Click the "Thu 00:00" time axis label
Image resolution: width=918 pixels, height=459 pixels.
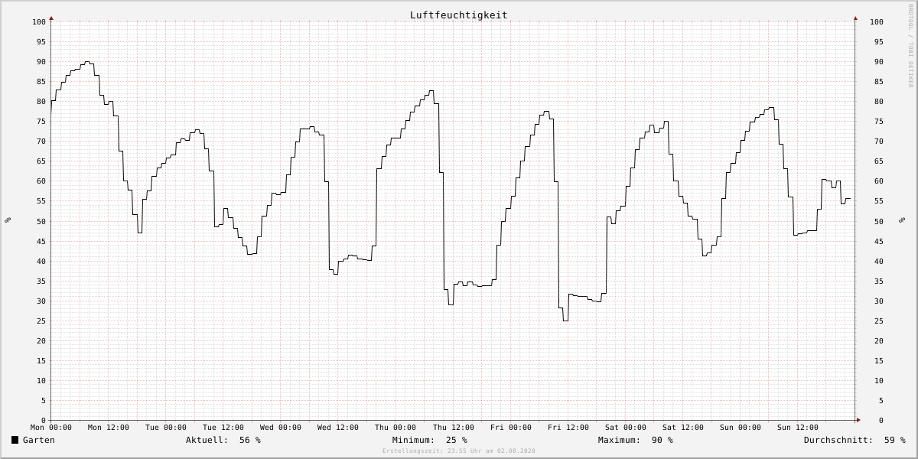(396, 428)
